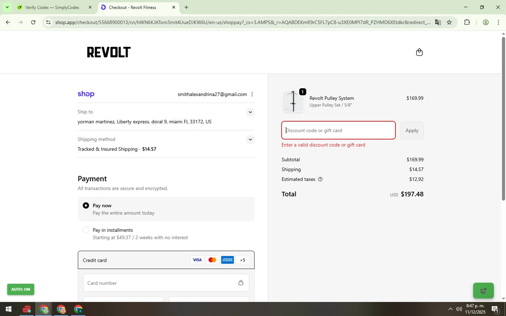Click the Revolt logo
This screenshot has width=506, height=316.
[x=109, y=52]
